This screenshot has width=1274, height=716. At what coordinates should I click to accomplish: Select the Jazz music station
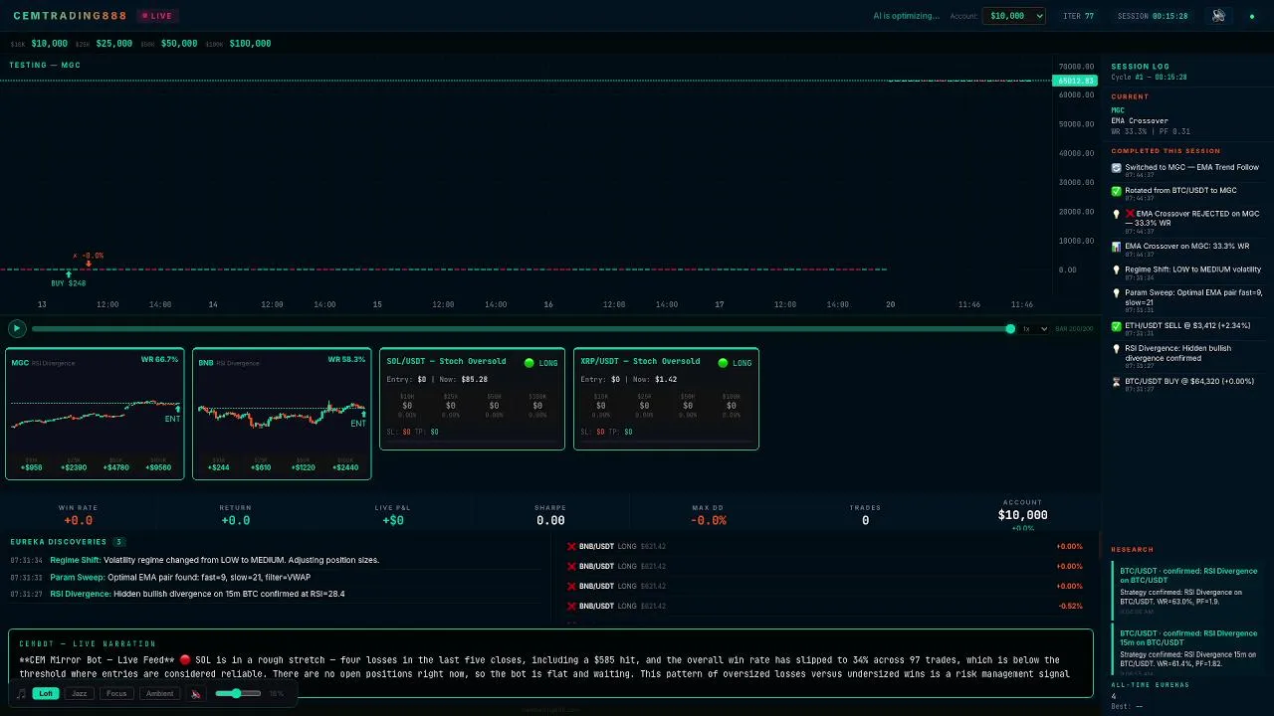coord(80,694)
